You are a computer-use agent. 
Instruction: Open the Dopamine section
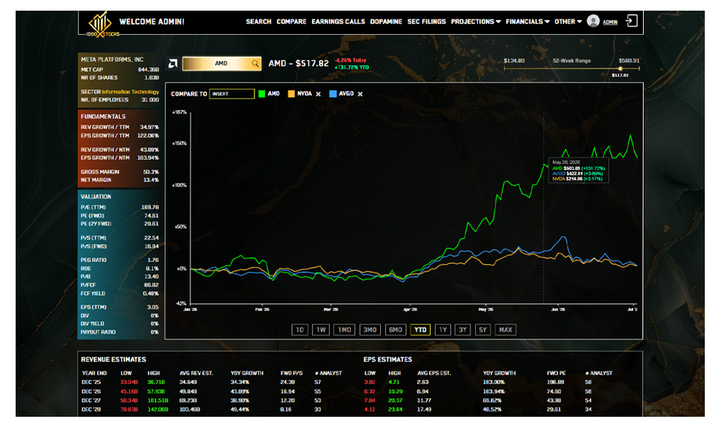click(x=386, y=21)
